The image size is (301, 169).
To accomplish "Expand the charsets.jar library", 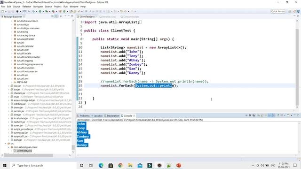I will (9, 93).
